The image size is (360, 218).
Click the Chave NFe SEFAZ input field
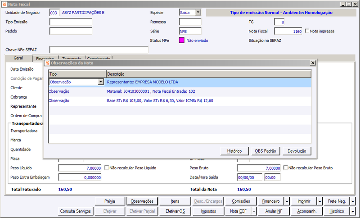tap(99, 50)
